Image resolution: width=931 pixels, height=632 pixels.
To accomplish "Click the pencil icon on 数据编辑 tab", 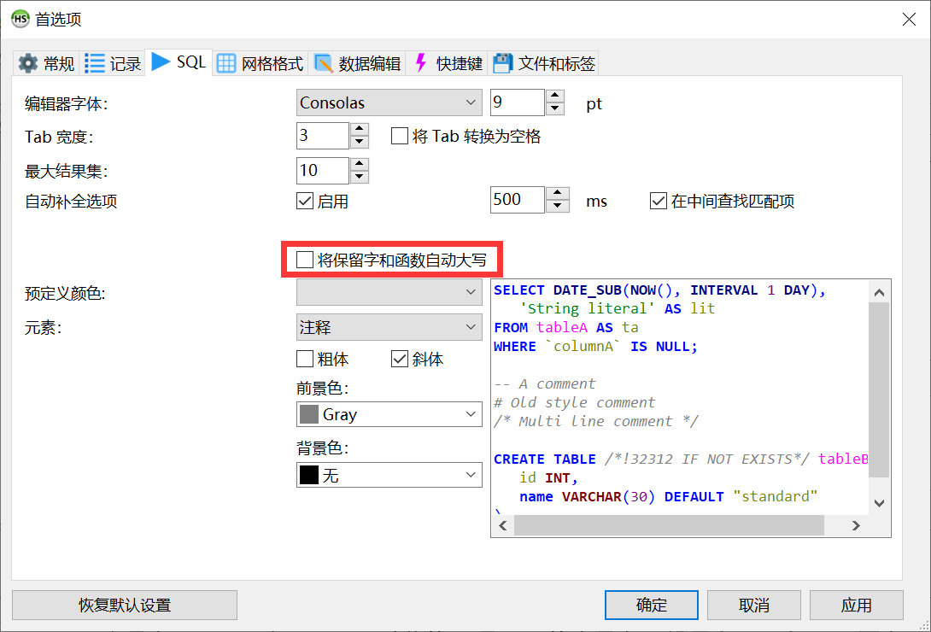I will point(324,63).
